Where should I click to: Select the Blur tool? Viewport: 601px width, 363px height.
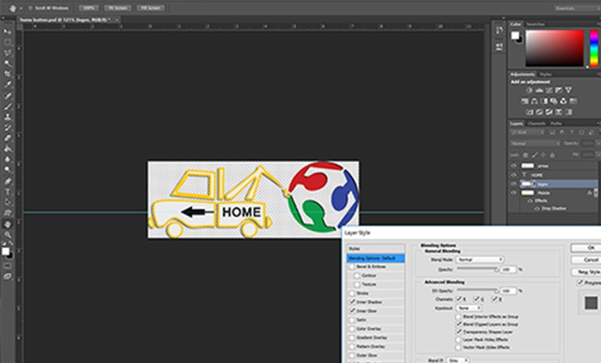tap(8, 159)
